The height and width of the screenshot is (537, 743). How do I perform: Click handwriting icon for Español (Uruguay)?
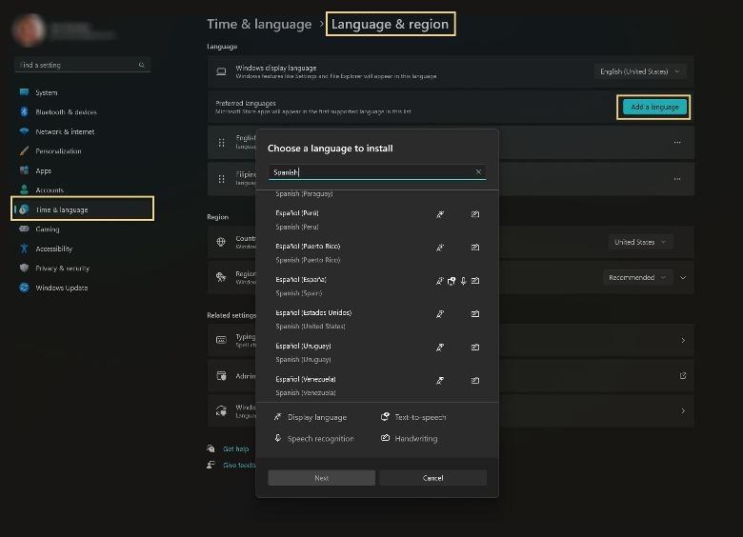(475, 347)
